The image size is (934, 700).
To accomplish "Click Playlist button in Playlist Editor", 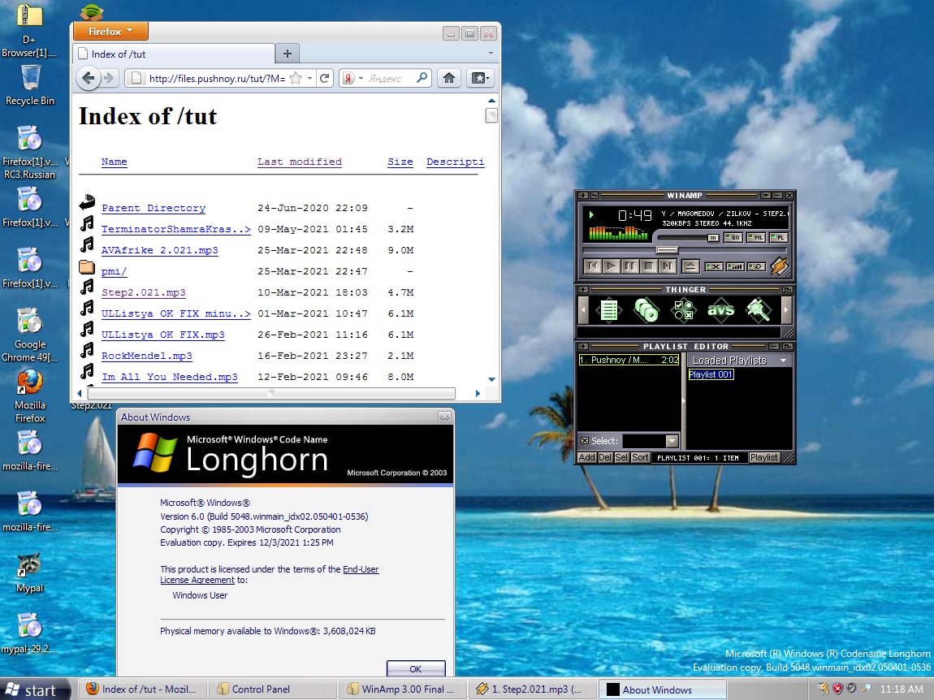I will pyautogui.click(x=763, y=457).
